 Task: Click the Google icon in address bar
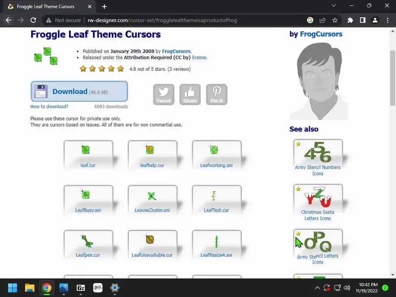310,20
